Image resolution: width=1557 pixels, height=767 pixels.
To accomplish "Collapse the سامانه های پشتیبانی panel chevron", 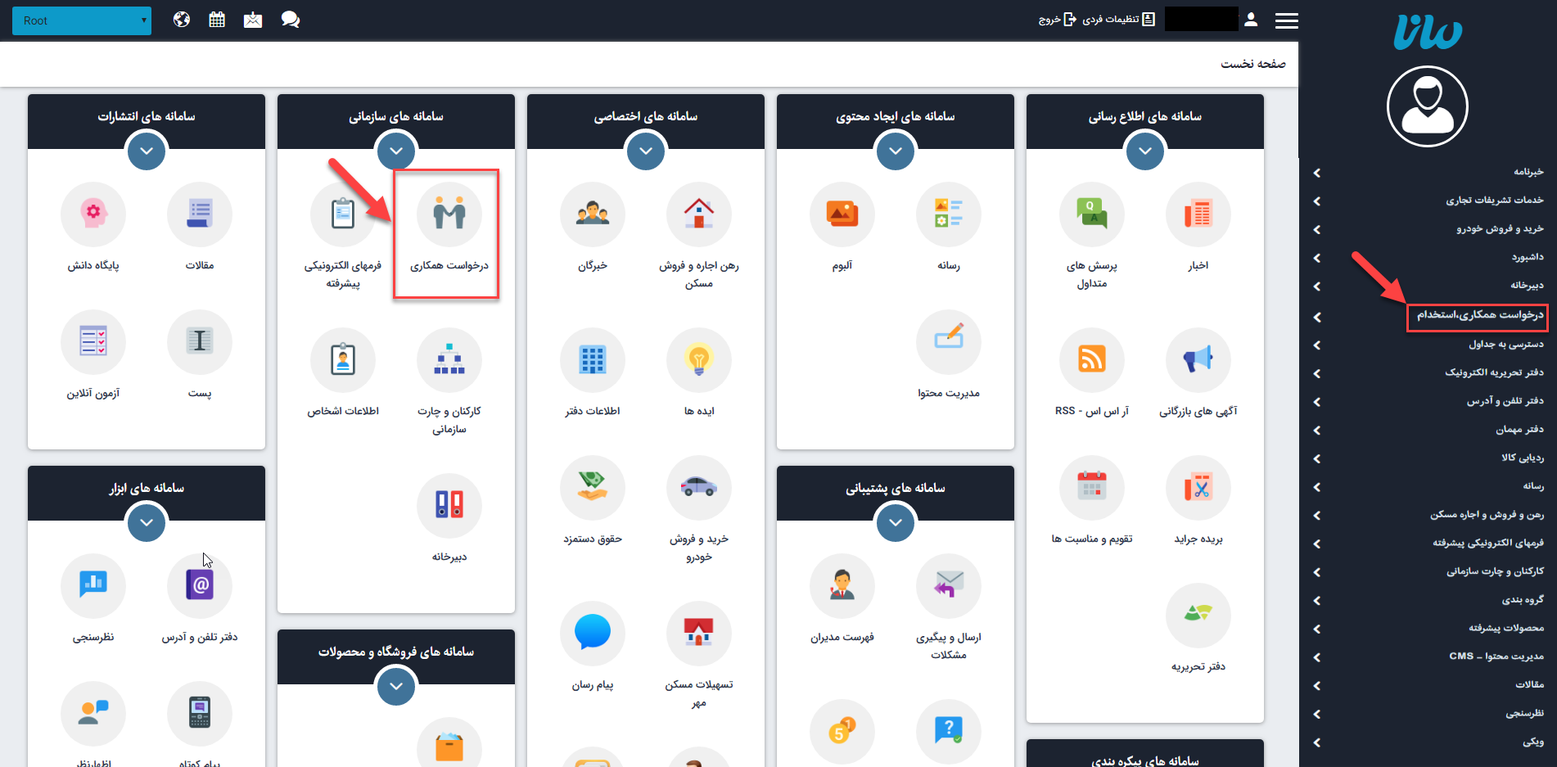I will [x=895, y=522].
